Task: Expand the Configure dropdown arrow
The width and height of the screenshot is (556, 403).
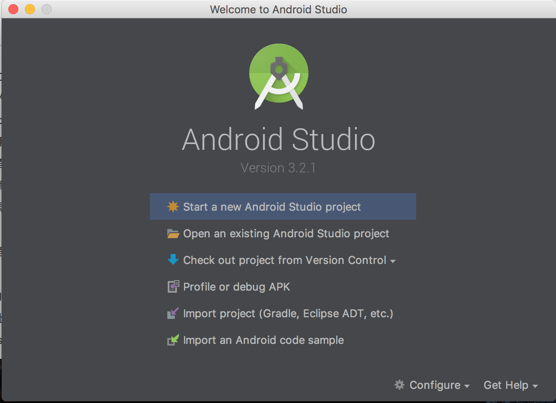Action: [x=467, y=386]
